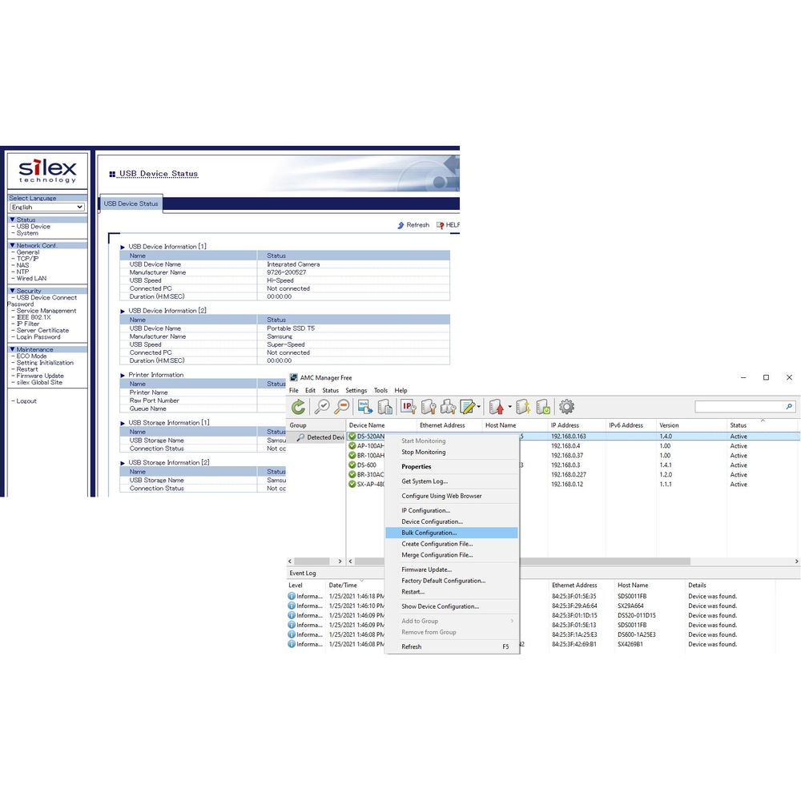Choose Stop Monitoring in the context menu
The image size is (801, 801).
point(452,452)
